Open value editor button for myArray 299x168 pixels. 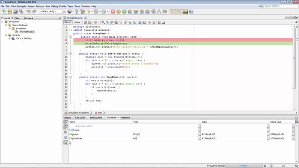268,138
